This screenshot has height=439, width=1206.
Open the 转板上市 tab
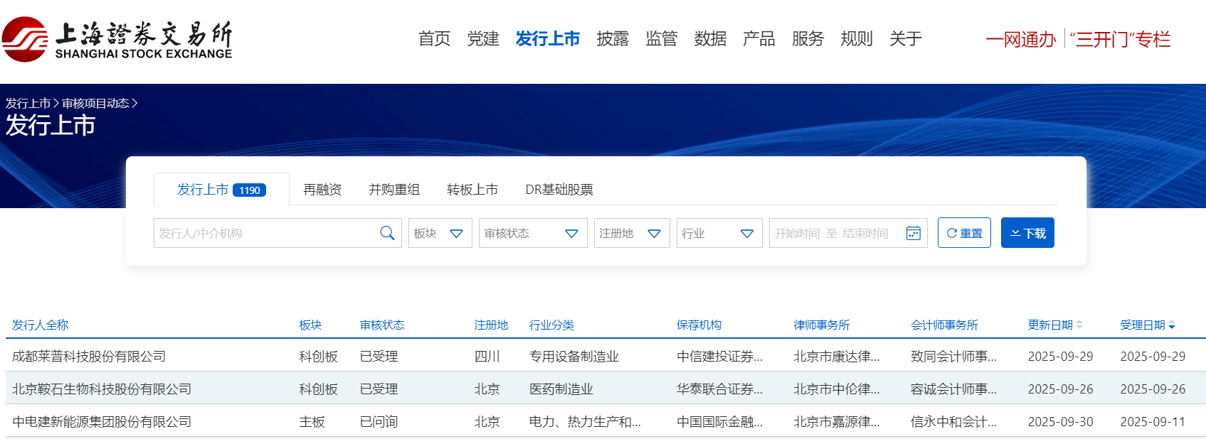(472, 190)
